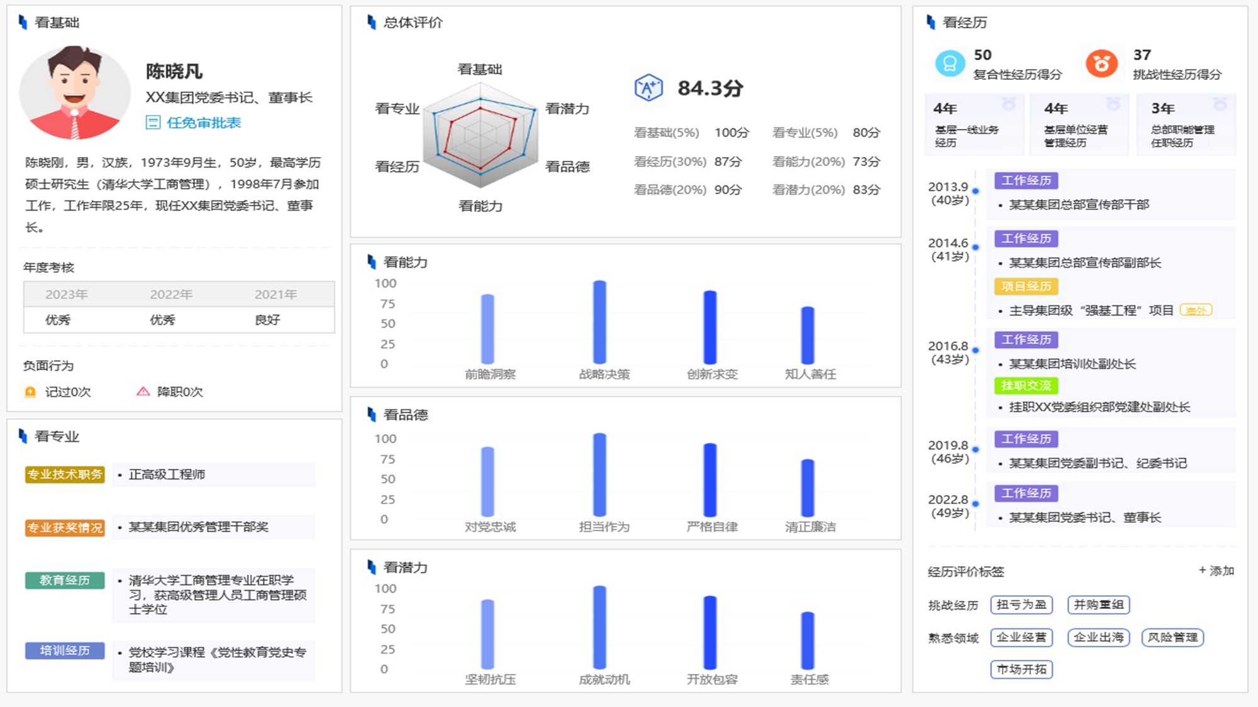Click the 专业技术职务 label tag
Viewport: 1258px width, 707px height.
[65, 474]
